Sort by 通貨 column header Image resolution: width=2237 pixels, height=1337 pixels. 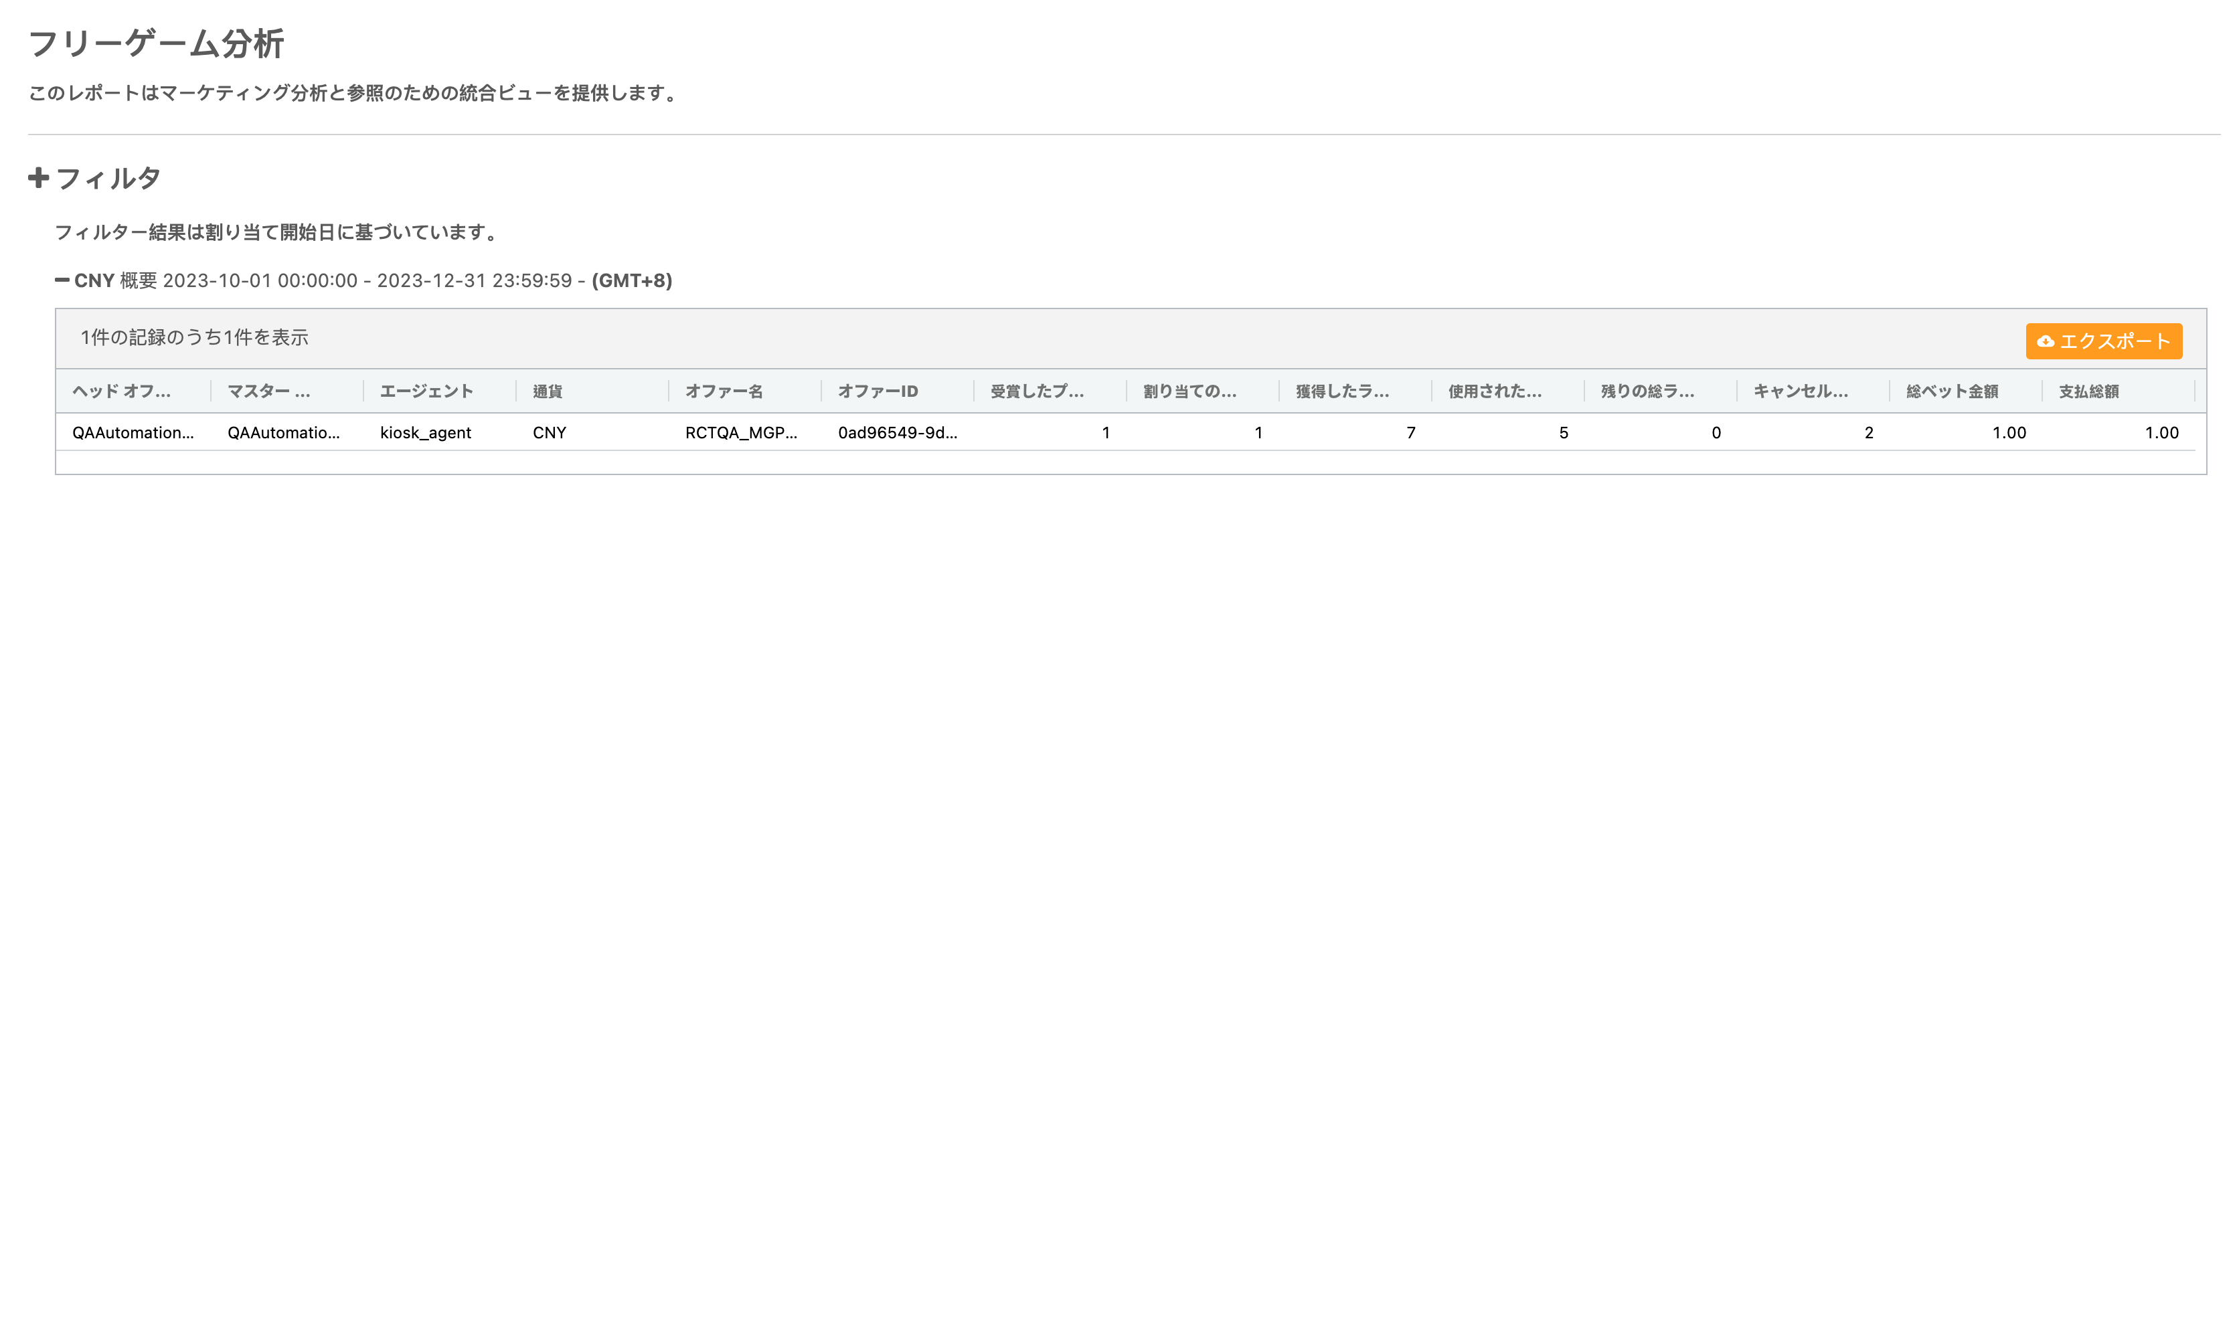pyautogui.click(x=547, y=391)
